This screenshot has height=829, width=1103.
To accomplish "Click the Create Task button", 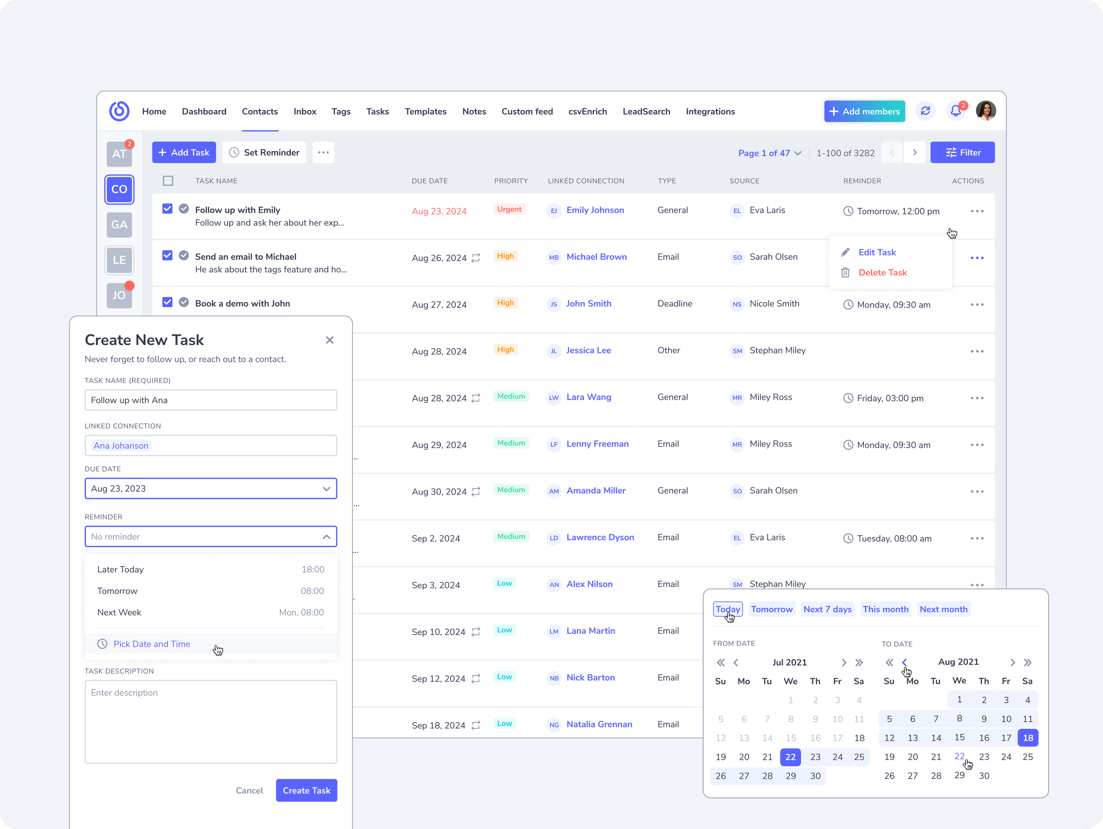I will click(306, 791).
